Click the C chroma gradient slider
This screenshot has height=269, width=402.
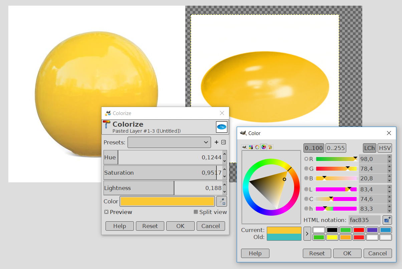pyautogui.click(x=337, y=199)
